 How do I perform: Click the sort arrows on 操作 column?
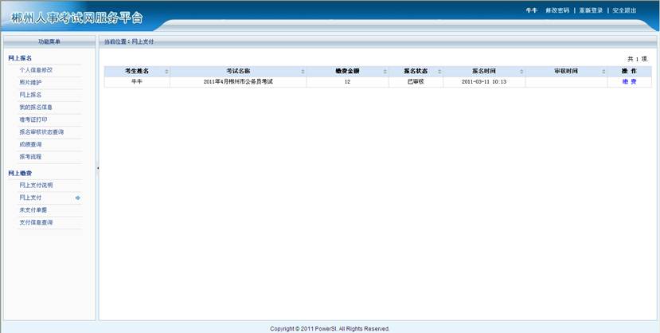click(x=648, y=72)
